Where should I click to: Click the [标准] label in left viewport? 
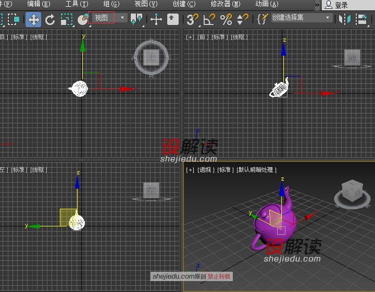[19, 170]
